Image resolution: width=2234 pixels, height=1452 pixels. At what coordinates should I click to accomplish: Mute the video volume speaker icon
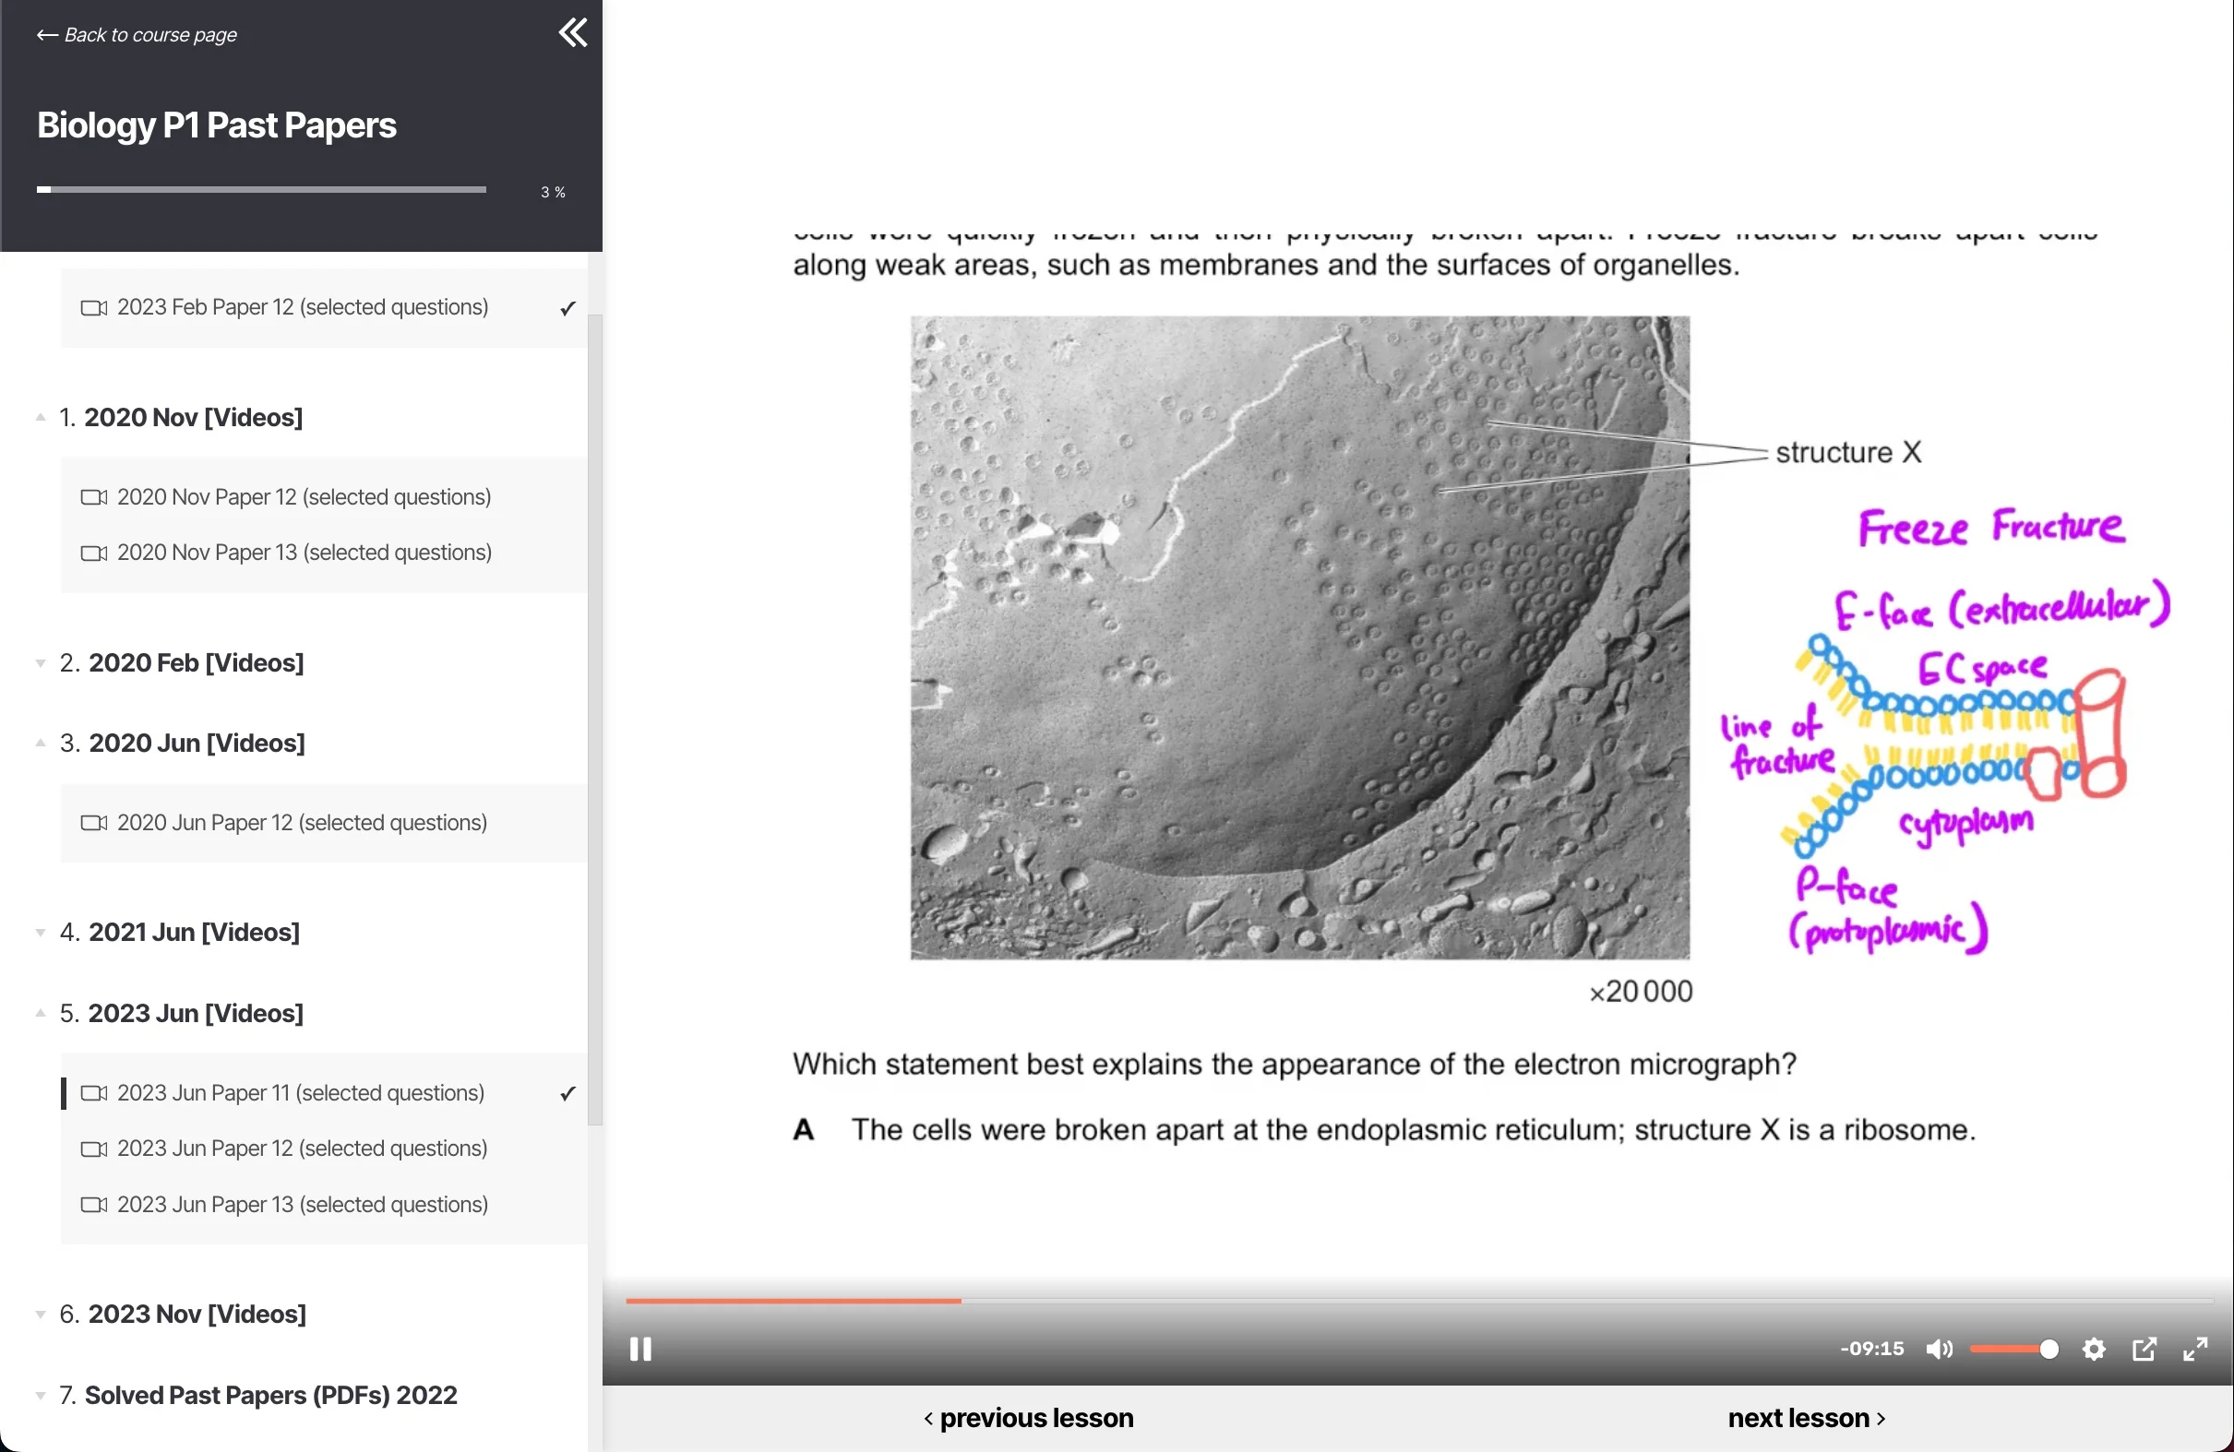tap(1939, 1349)
